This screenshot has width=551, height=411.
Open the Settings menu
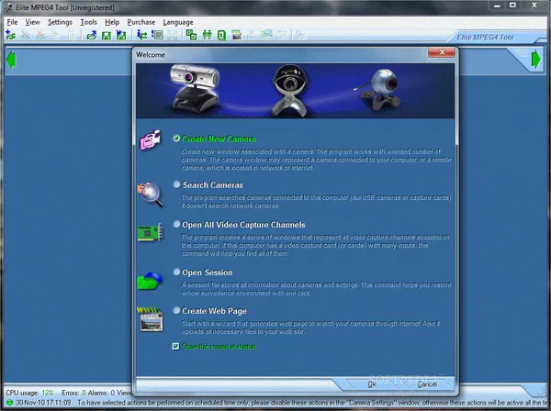click(60, 22)
